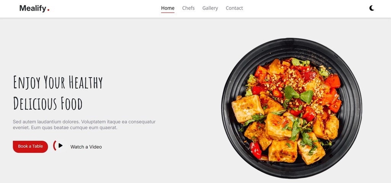This screenshot has height=183, width=391.
Task: Go to the Chefs section
Action: (x=188, y=8)
